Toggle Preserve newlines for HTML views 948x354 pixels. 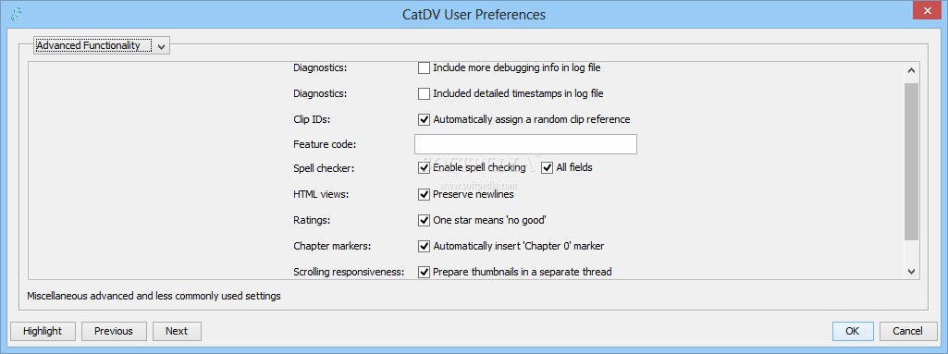(424, 194)
